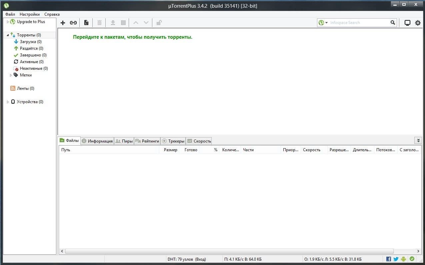Expand the Метки labels tree item

tap(10, 75)
